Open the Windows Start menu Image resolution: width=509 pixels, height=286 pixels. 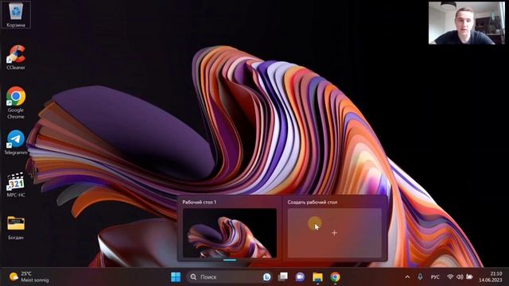(176, 277)
